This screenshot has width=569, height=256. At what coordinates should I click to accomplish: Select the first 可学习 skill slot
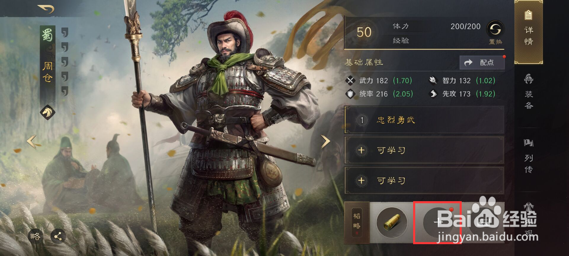pyautogui.click(x=424, y=150)
